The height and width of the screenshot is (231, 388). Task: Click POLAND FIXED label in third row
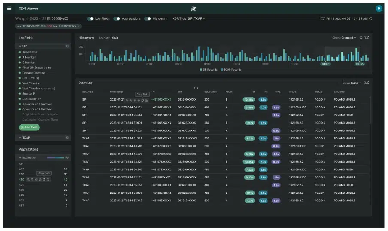[x=343, y=115]
